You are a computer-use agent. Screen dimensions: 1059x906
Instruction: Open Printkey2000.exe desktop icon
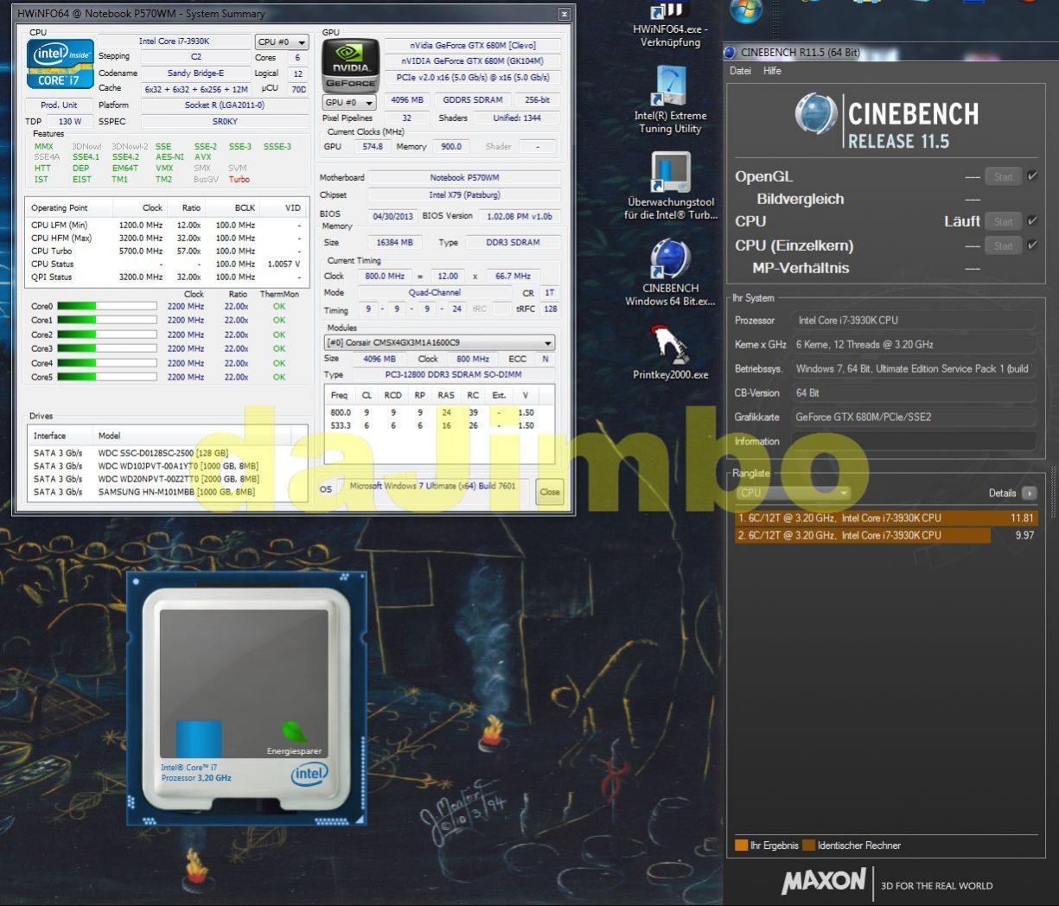click(x=670, y=352)
